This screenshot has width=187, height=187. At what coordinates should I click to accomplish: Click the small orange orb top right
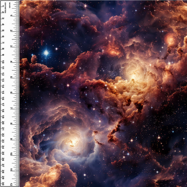(x=171, y=40)
